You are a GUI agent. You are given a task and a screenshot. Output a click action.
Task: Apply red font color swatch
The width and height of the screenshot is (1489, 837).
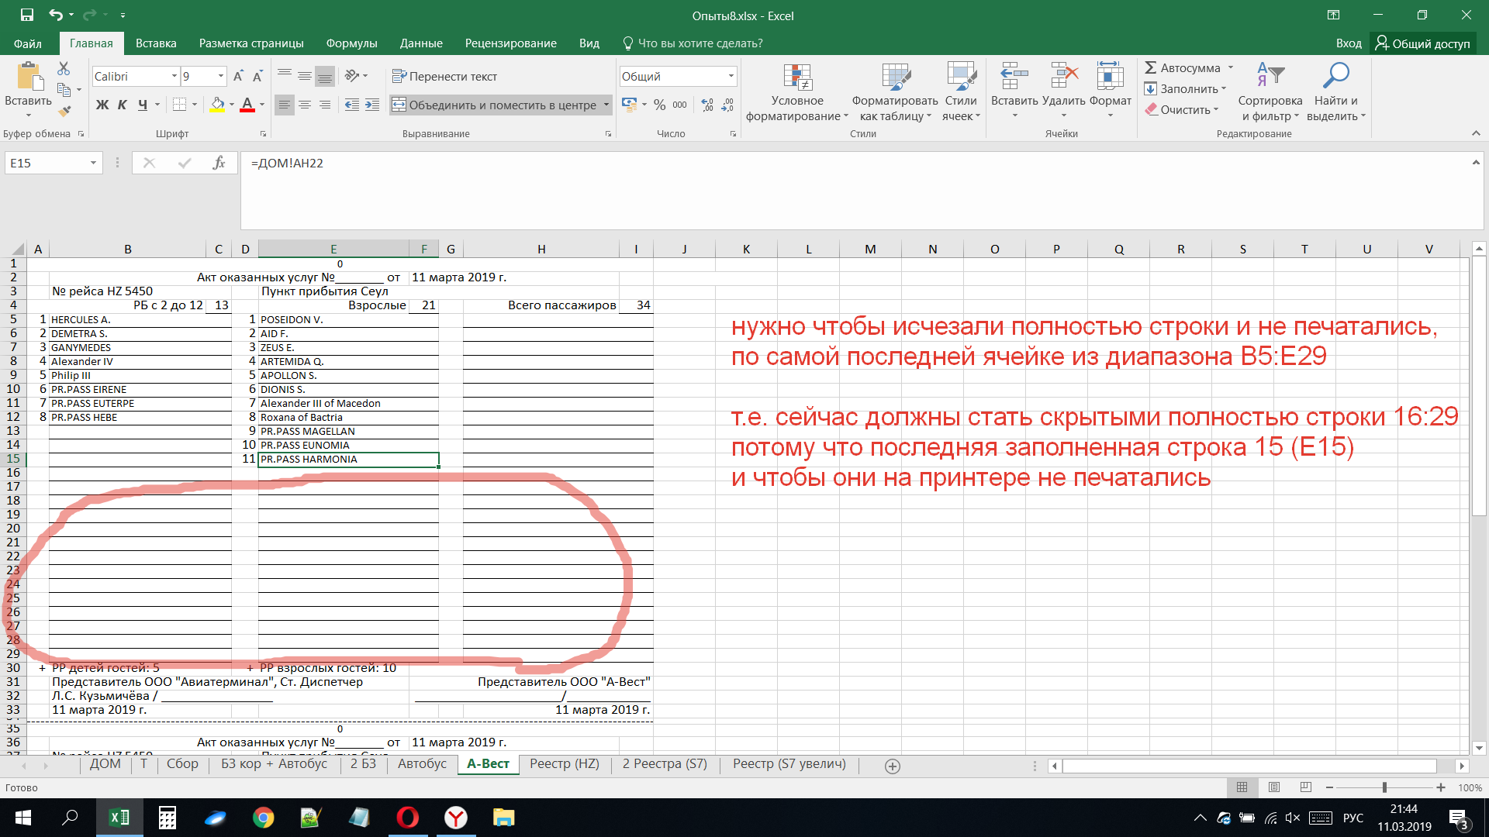[x=247, y=105]
